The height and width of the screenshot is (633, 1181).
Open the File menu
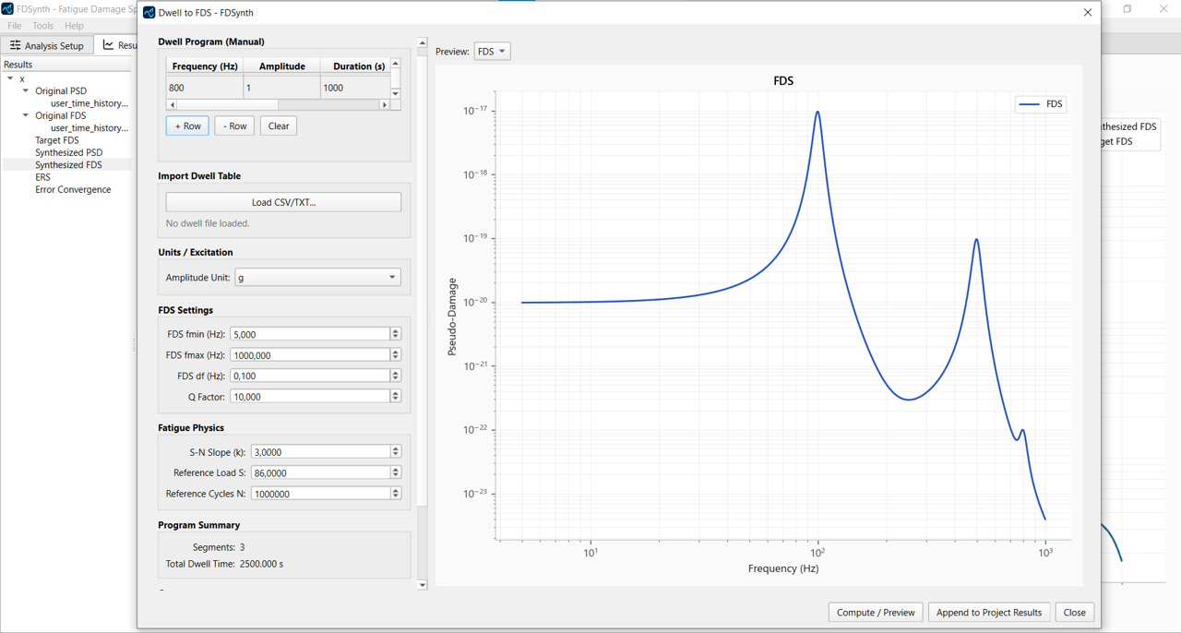pos(14,26)
